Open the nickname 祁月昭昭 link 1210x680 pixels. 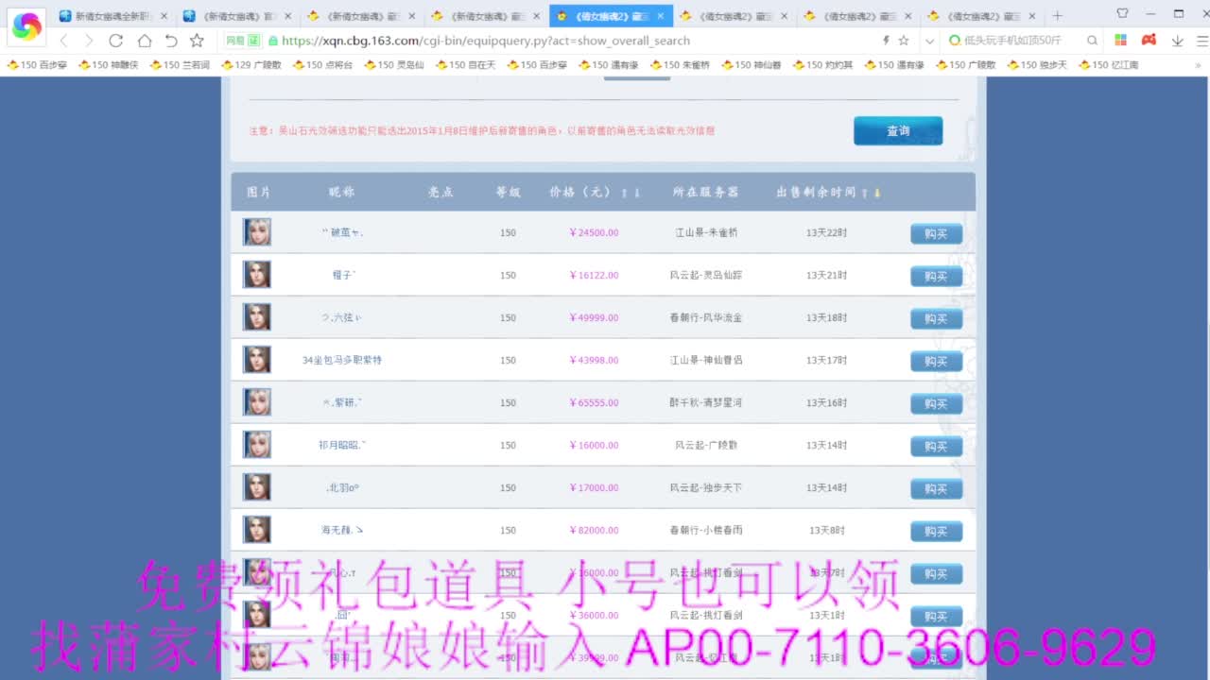coord(341,445)
